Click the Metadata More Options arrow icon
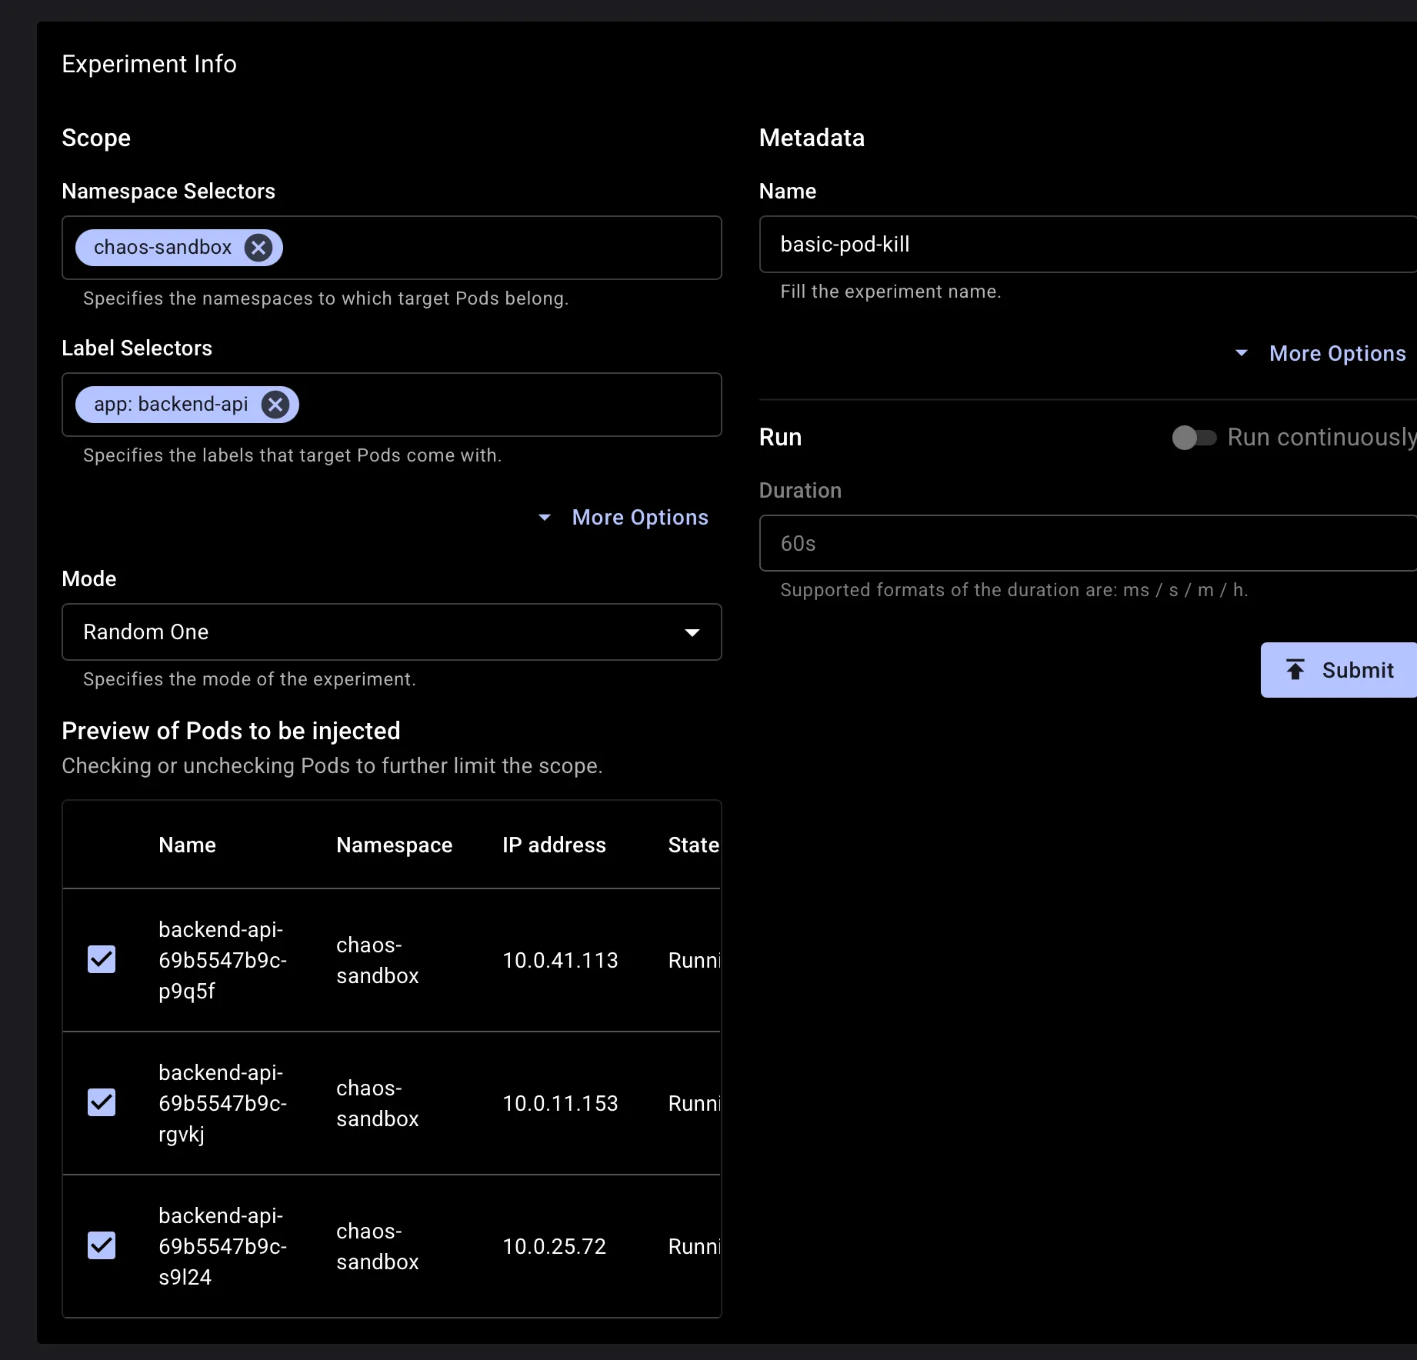Image resolution: width=1417 pixels, height=1360 pixels. coord(1242,354)
